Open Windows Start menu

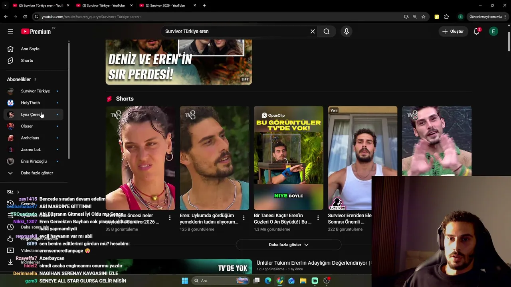(185, 281)
